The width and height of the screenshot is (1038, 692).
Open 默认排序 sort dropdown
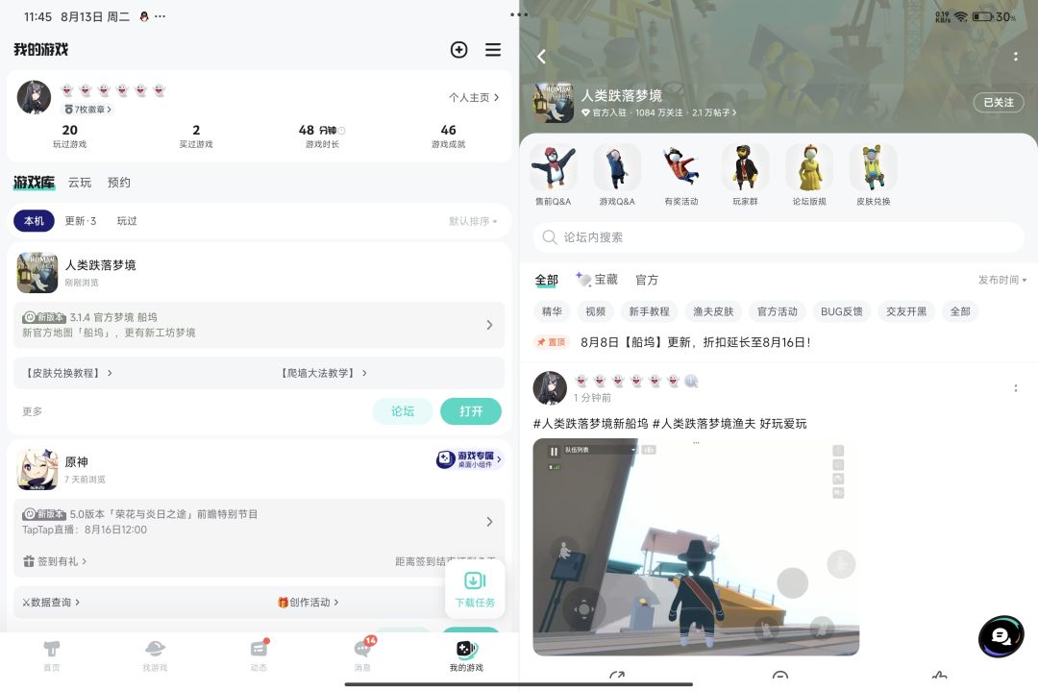tap(473, 221)
